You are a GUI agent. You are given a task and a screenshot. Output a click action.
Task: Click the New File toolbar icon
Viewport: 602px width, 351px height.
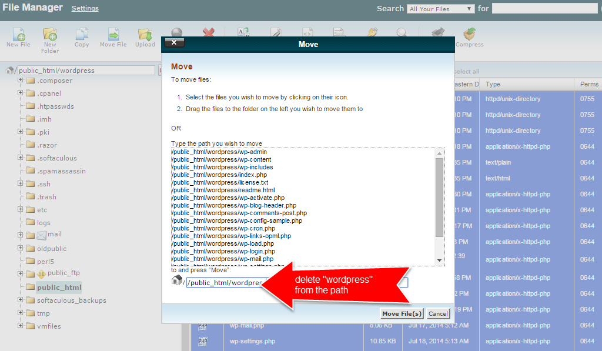(18, 35)
